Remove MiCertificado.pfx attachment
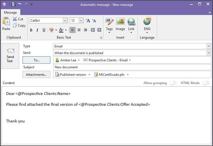Screen dimensions: 213x146 (x=128, y=75)
